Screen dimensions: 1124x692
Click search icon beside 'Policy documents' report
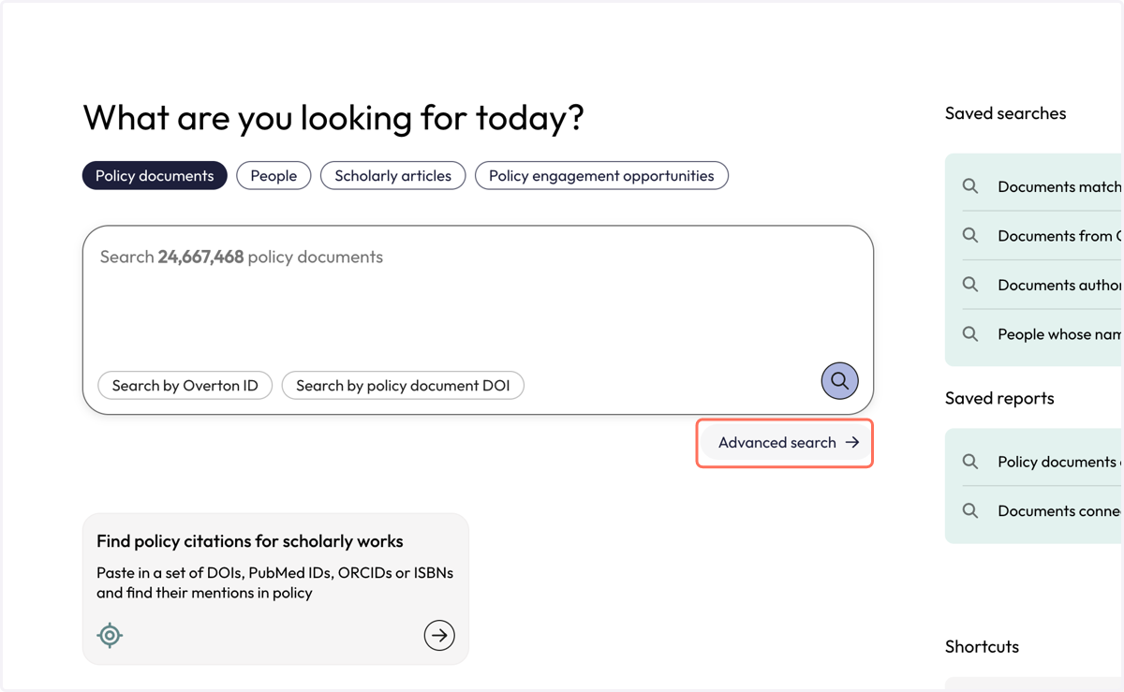970,462
